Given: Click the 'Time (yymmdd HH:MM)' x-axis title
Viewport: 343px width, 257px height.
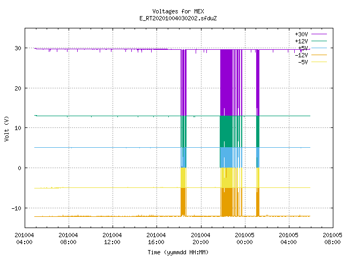Looking at the screenshot, I should point(178,252).
